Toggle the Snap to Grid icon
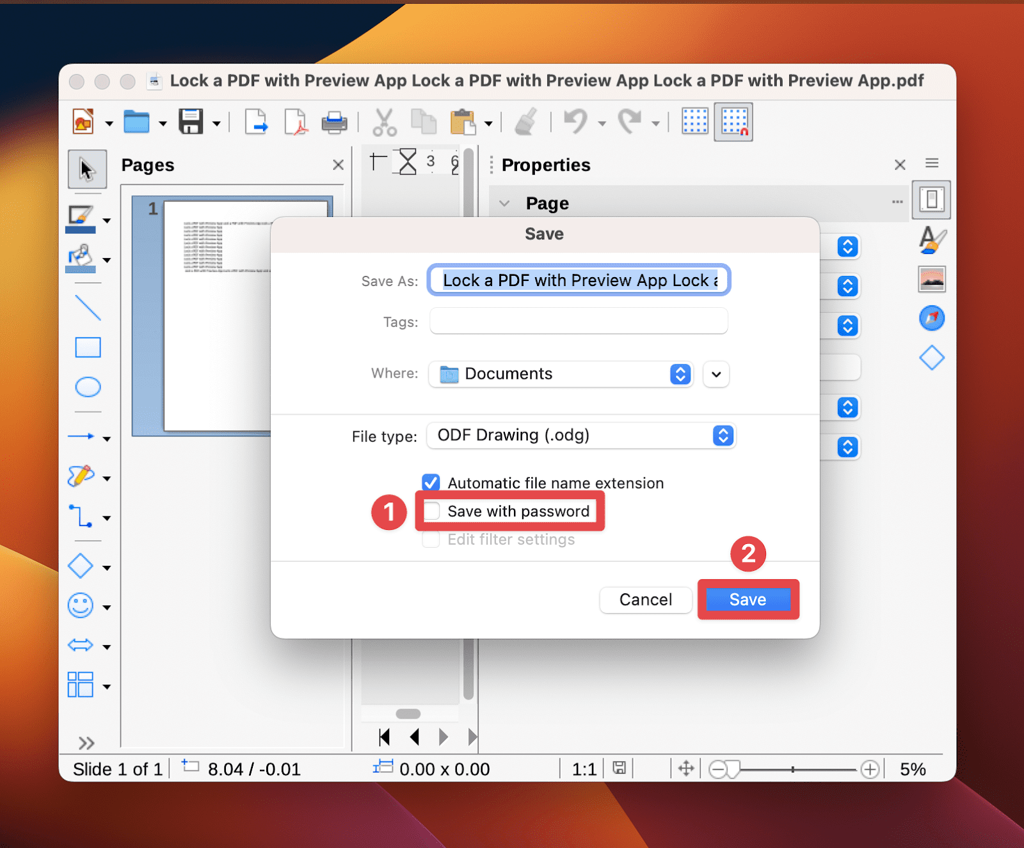Viewport: 1024px width, 848px height. click(x=734, y=122)
